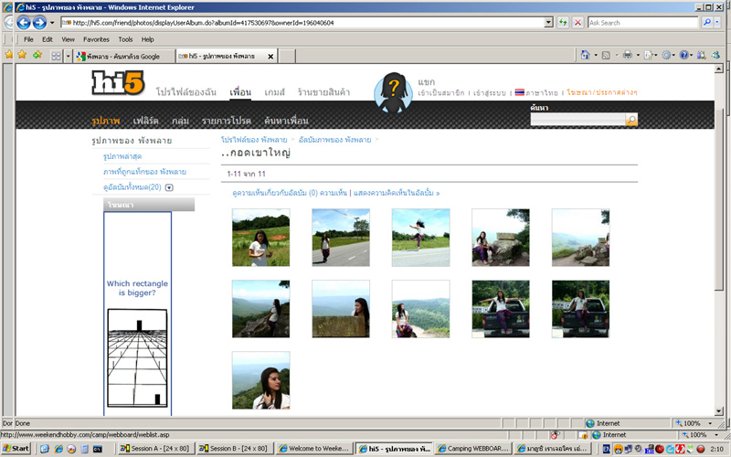Click the hi5 search magnifier button
This screenshot has width=731, height=457.
631,120
